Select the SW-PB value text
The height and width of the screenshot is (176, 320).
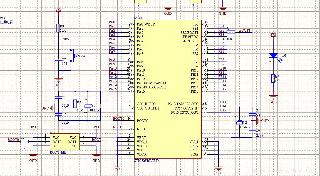(80, 55)
